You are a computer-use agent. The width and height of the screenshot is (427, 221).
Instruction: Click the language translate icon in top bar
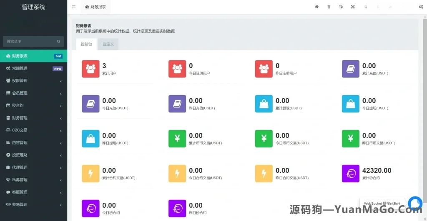341,7
